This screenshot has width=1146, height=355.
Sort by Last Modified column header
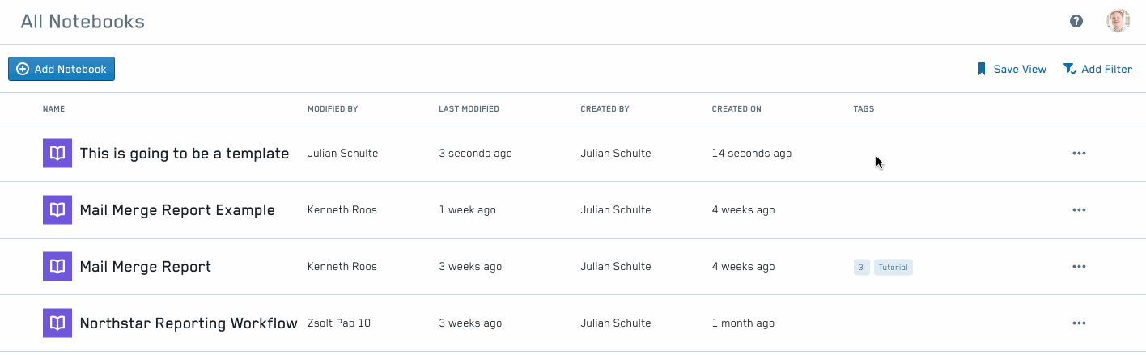[469, 109]
